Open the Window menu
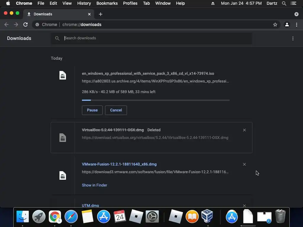 pos(163,3)
